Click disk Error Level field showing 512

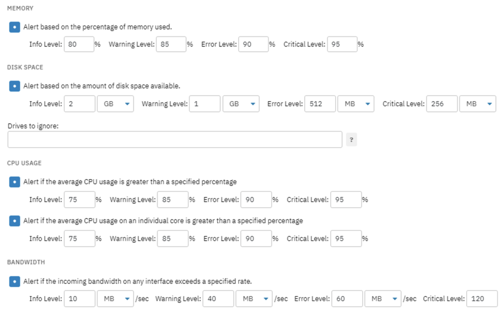pos(320,104)
